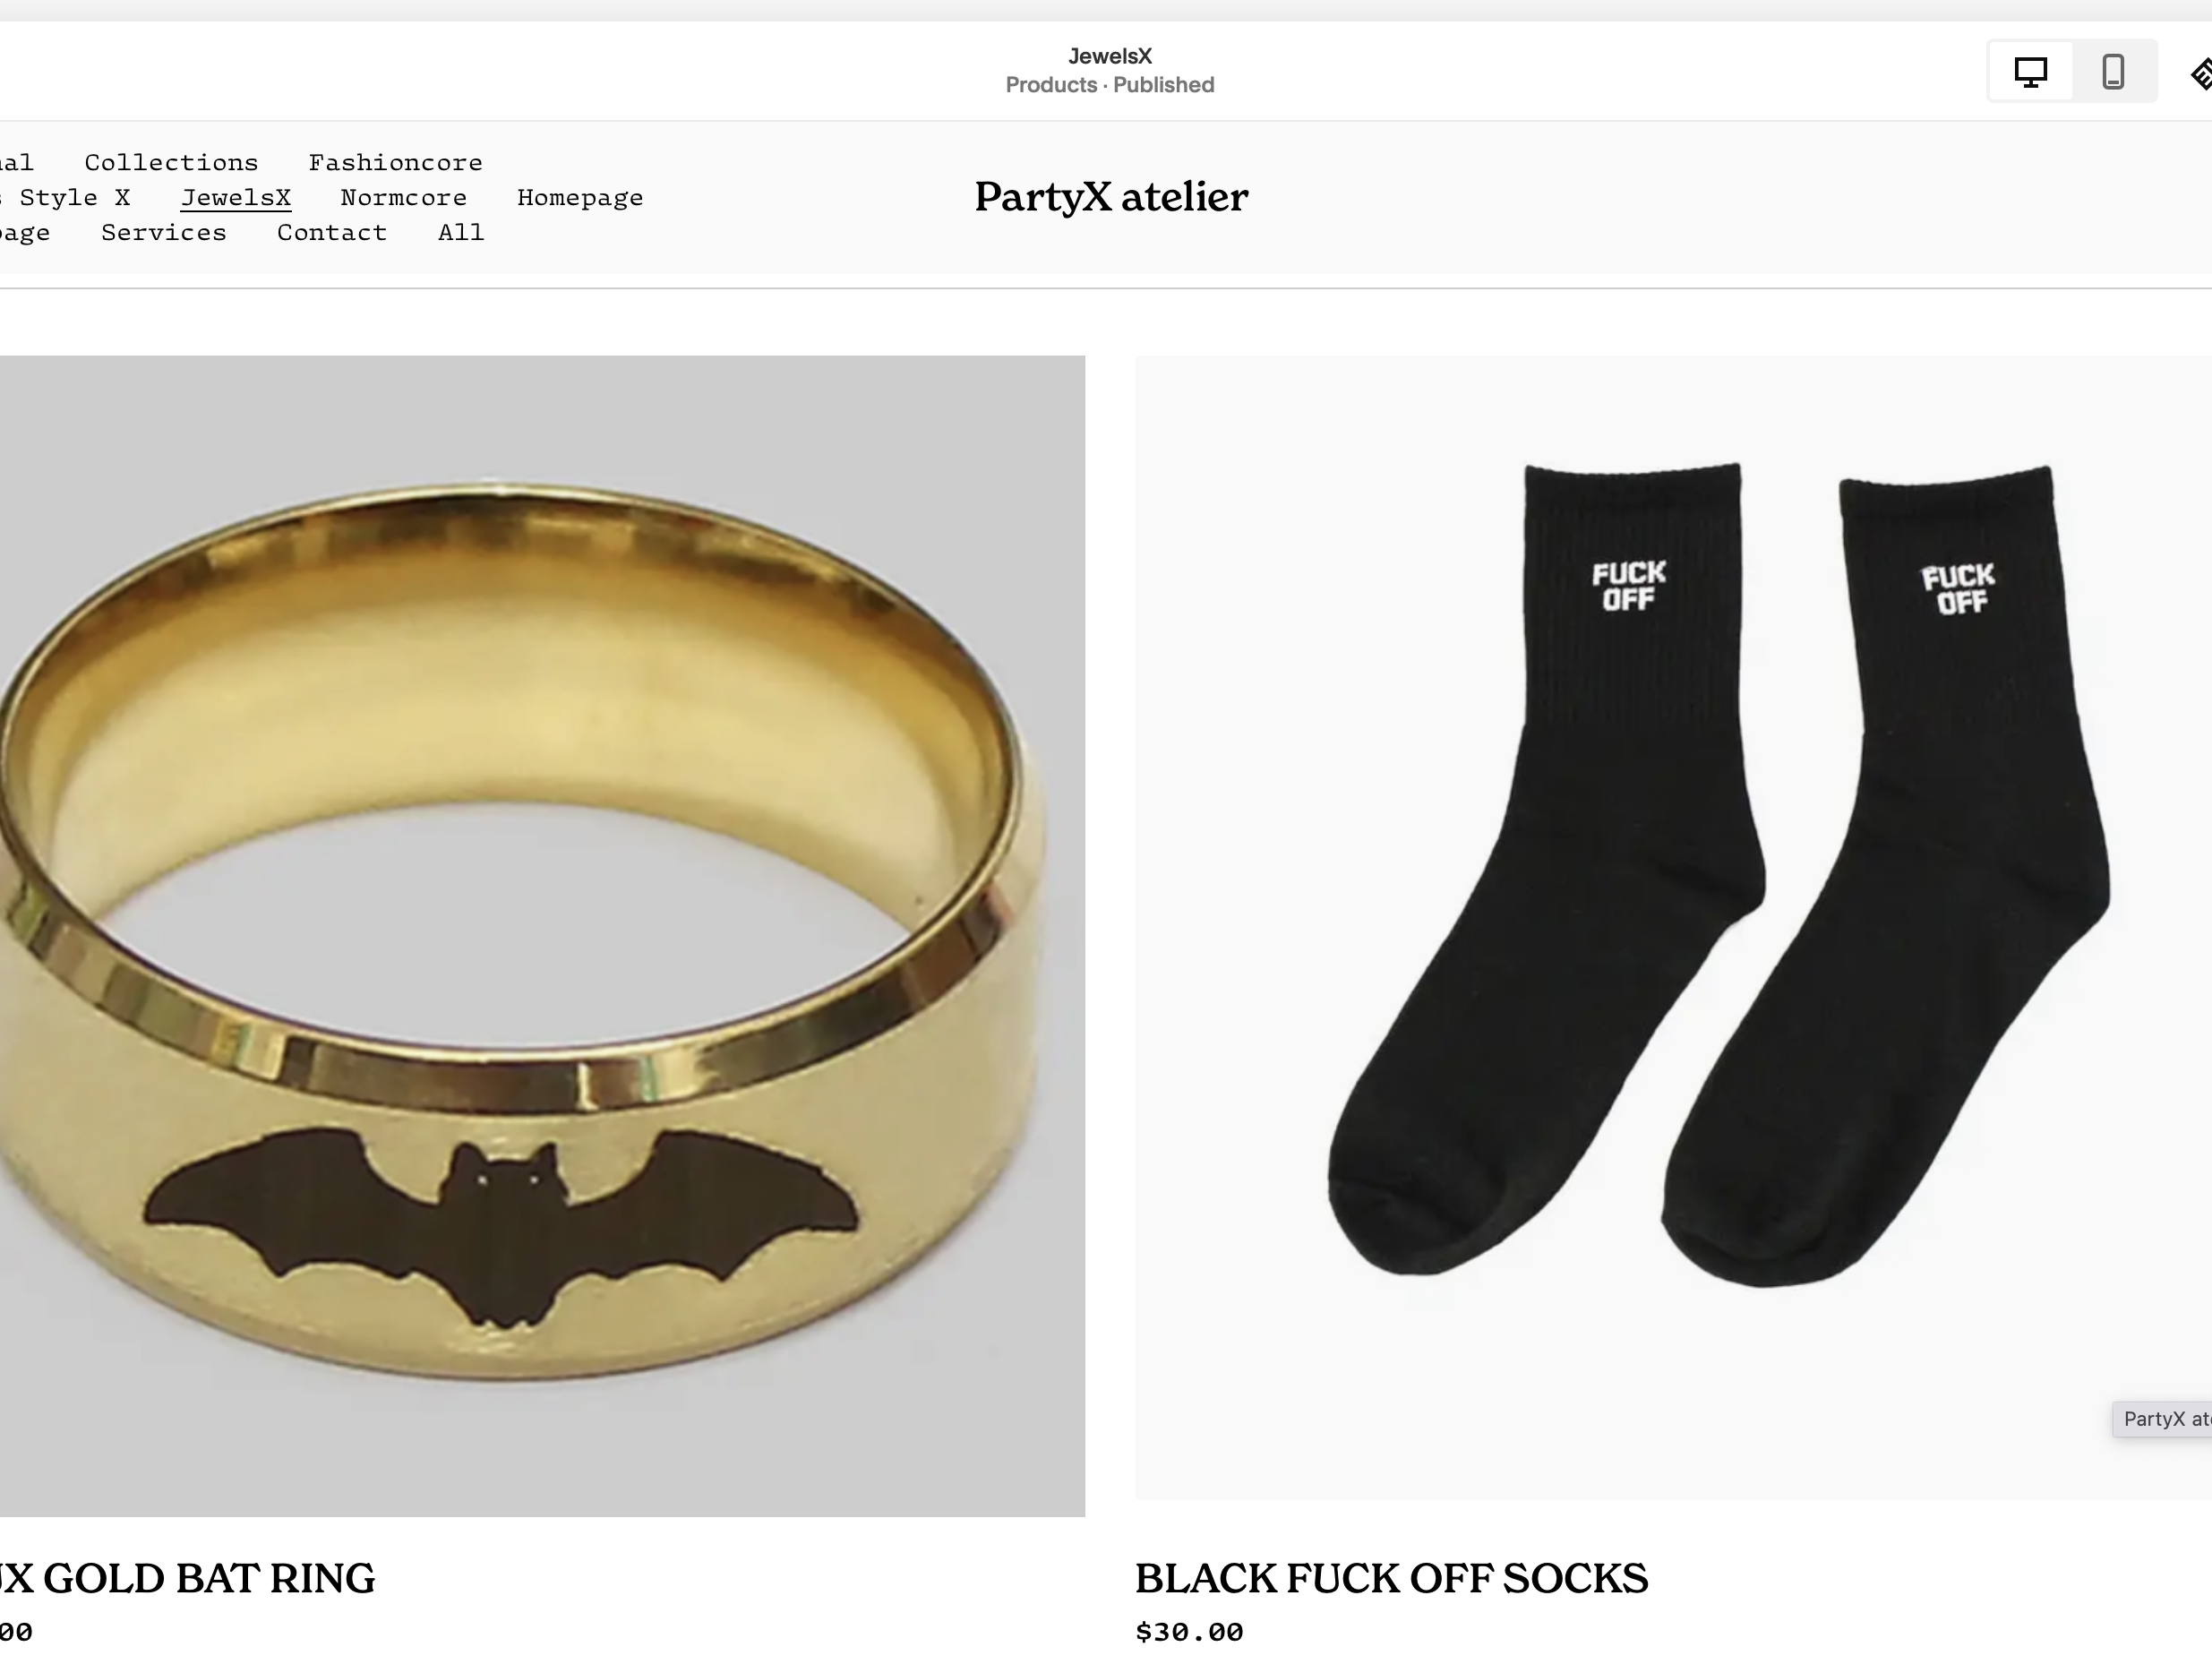
Task: Click the JewelsX page title header
Action: coord(1110,56)
